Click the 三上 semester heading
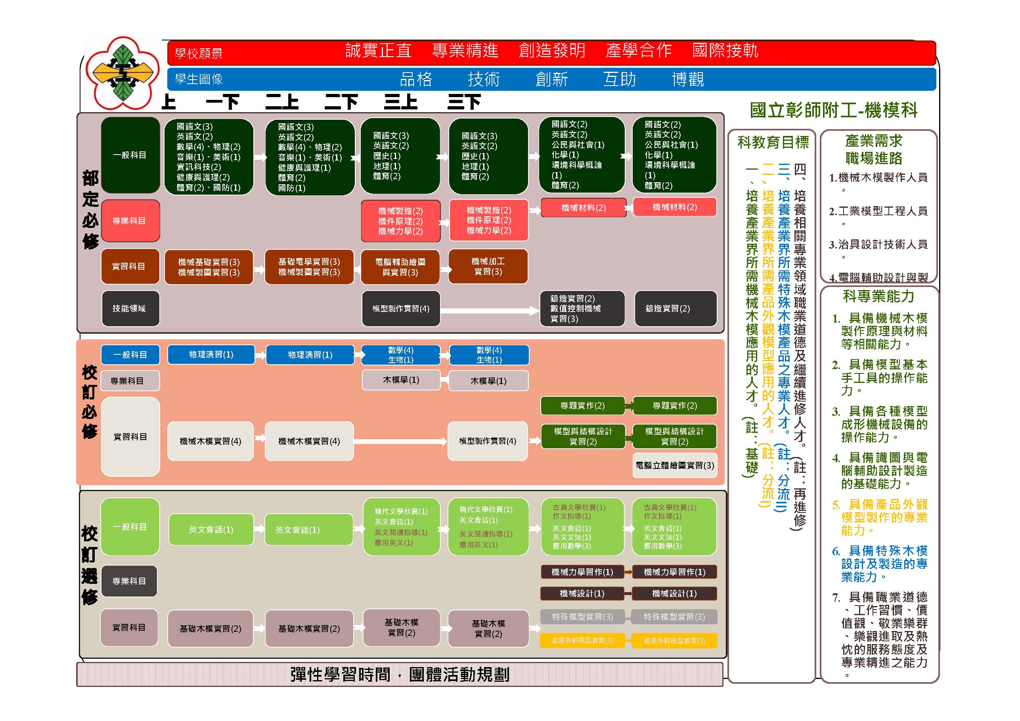This screenshot has width=1020, height=721. point(401,102)
